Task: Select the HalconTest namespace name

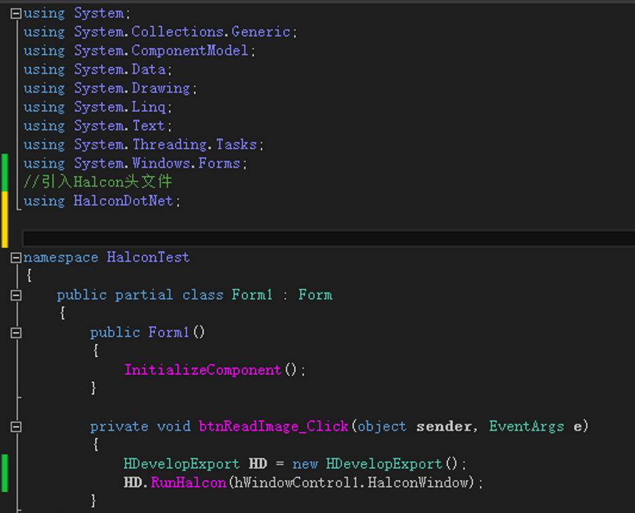Action: click(x=148, y=257)
